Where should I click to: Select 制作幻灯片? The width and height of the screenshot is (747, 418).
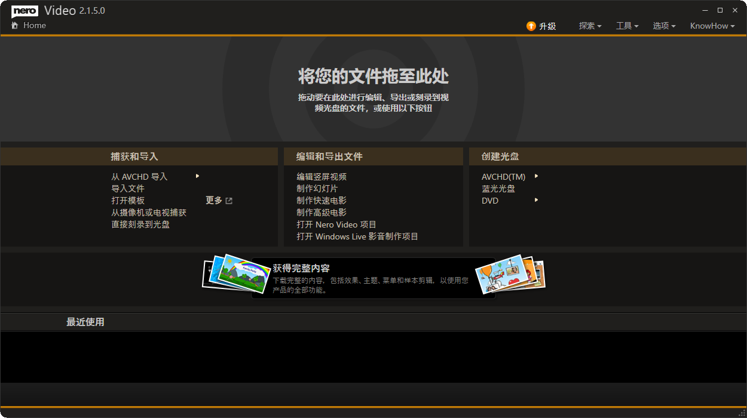click(317, 189)
